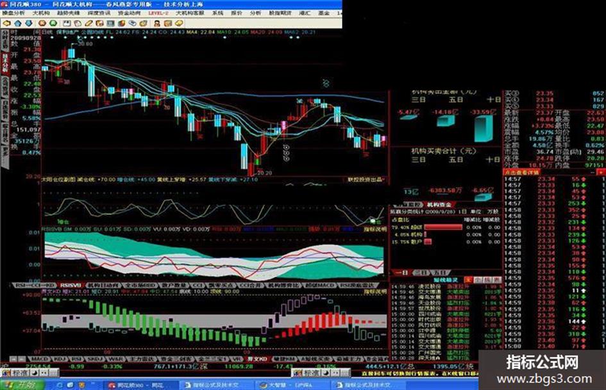Click the left scroll arrow before MACD tab
Screen dimensions: 606x390
pos(13,359)
